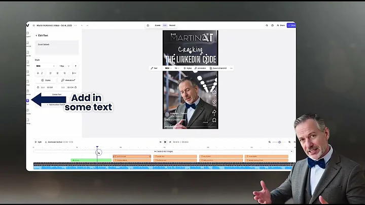The image size is (365, 205).
Task: Click the Styles button in left panel
Action: pyautogui.click(x=46, y=80)
